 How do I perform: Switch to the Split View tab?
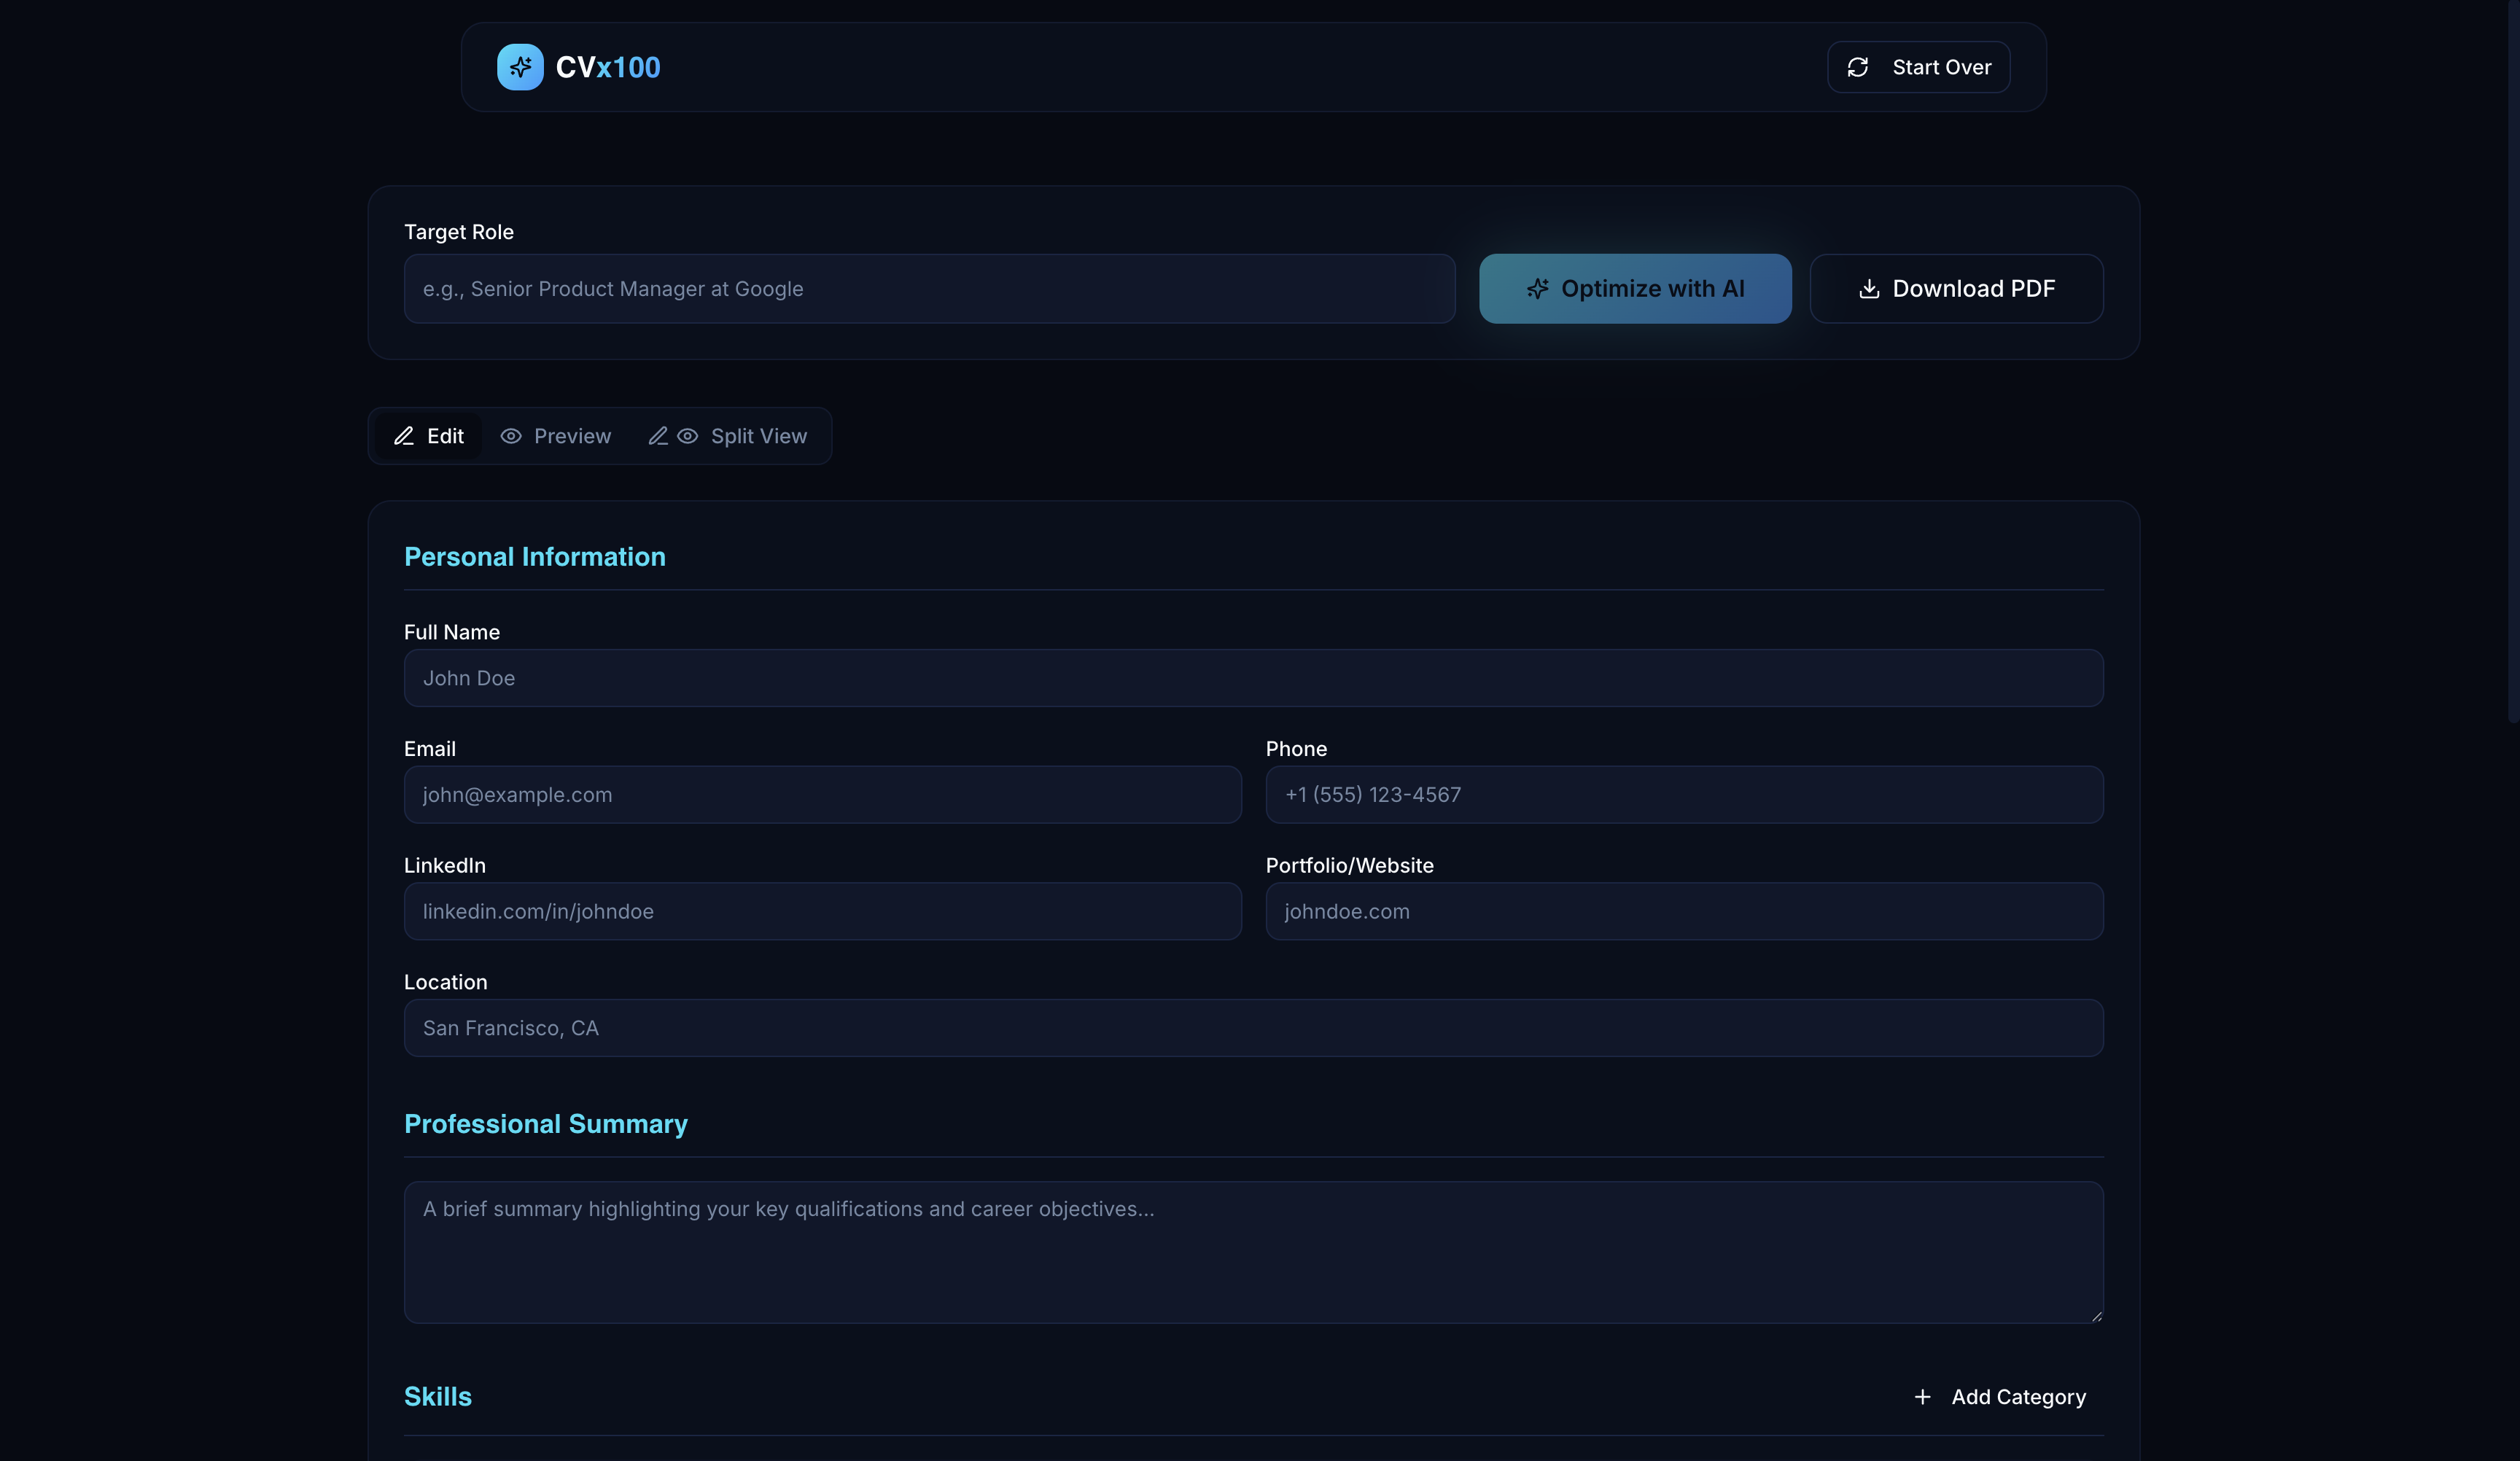(728, 436)
